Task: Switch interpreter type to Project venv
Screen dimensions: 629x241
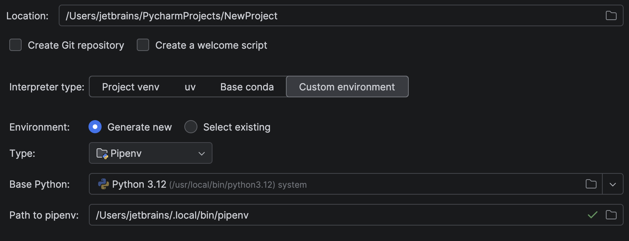Action: (131, 87)
